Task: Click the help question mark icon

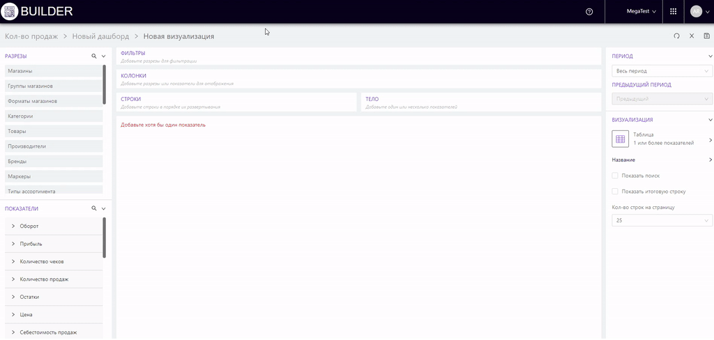Action: 590,11
